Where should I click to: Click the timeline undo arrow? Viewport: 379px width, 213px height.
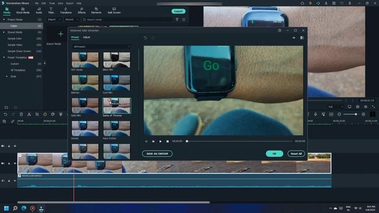(5, 114)
